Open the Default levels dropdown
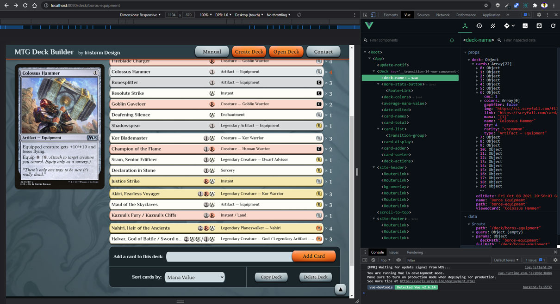560x304 pixels. [x=507, y=260]
